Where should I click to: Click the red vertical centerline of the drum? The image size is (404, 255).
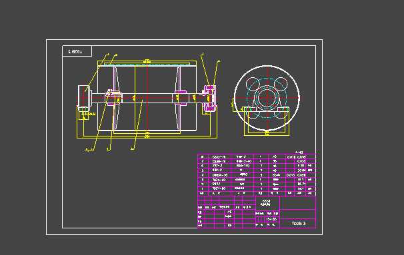pyautogui.click(x=147, y=97)
